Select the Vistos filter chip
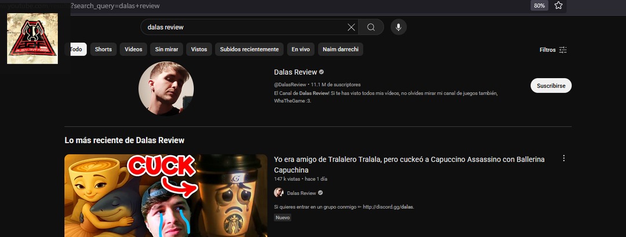The height and width of the screenshot is (237, 626). coord(199,49)
